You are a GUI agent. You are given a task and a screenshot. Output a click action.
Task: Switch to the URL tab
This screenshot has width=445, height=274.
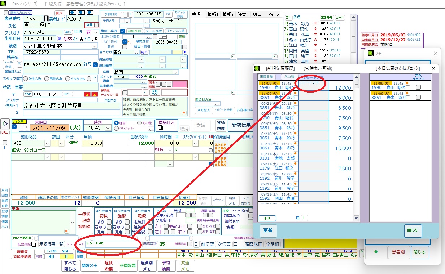257,14
